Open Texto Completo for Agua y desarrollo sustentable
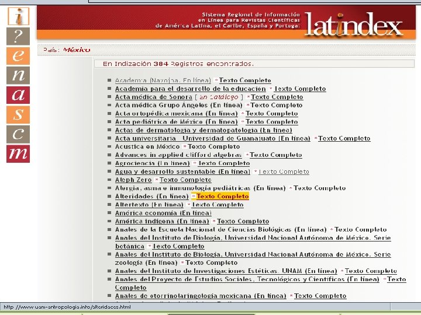Screen dimensions: 421x315 284,171
